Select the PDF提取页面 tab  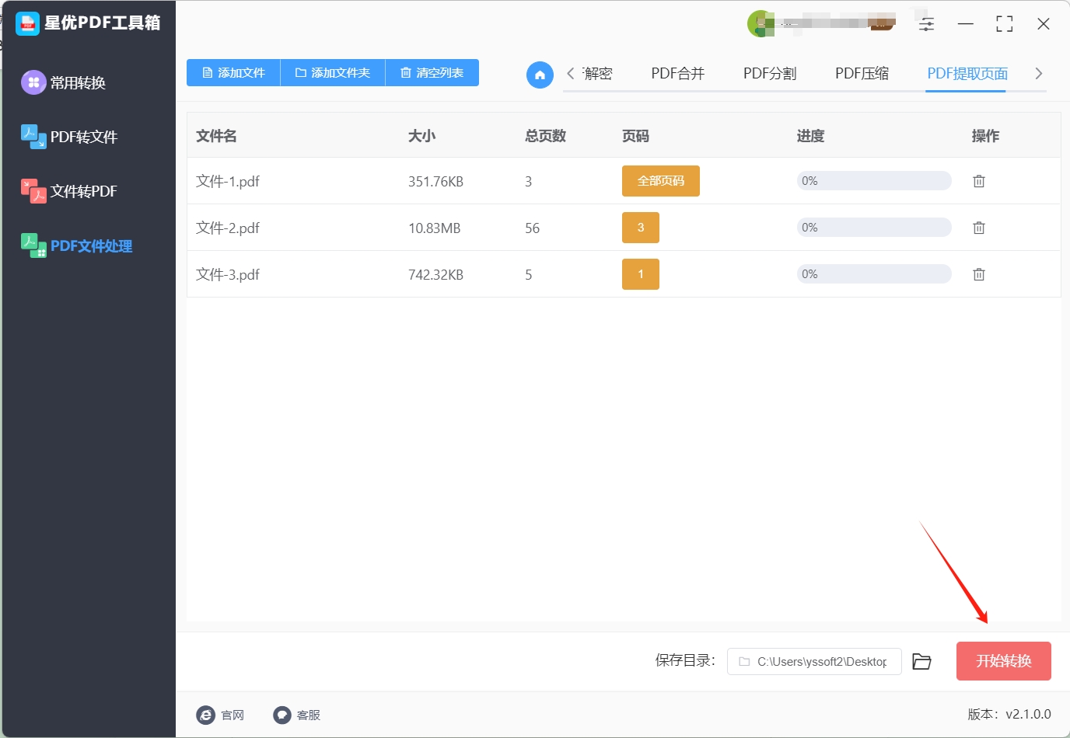coord(967,74)
